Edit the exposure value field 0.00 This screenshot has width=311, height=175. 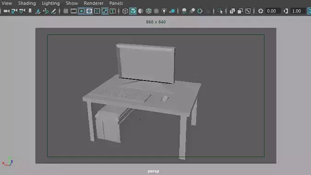(x=273, y=11)
